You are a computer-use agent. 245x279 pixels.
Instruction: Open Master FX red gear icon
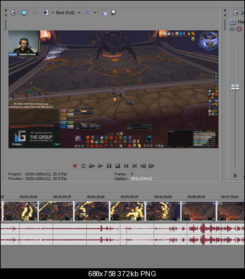pos(239,29)
